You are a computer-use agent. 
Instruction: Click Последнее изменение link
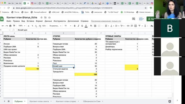[106, 21]
